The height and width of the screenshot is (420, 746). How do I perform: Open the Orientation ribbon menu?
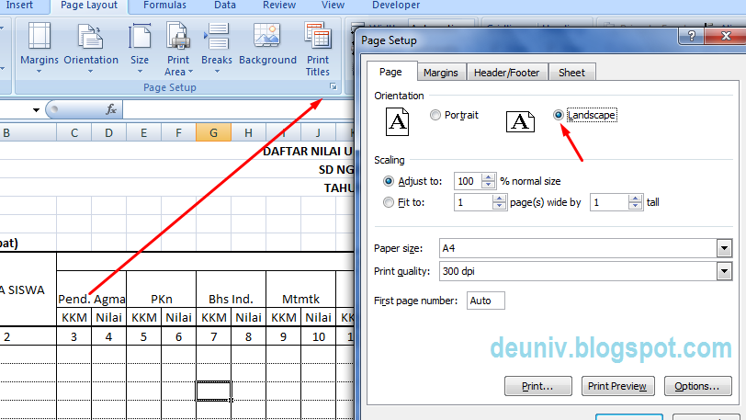[91, 48]
